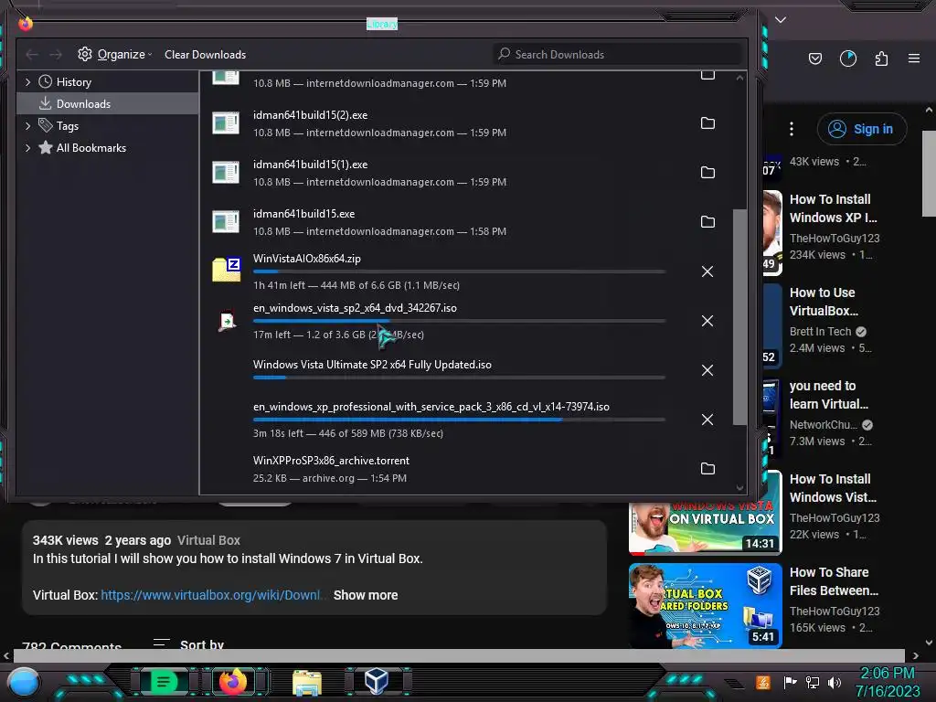Click the taskbar clock showing 2:06 PM

(x=888, y=682)
